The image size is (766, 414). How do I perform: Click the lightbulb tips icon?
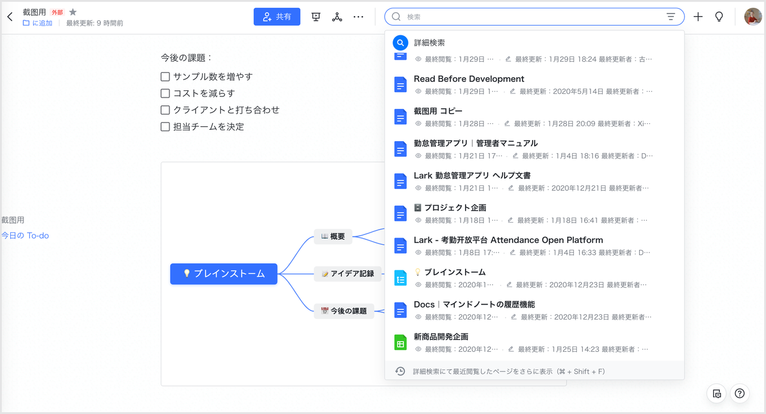pyautogui.click(x=719, y=17)
